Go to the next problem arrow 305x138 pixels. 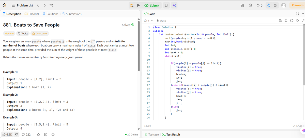44,5
